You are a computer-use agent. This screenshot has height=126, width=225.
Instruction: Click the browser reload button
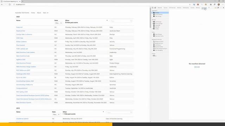(9, 5)
